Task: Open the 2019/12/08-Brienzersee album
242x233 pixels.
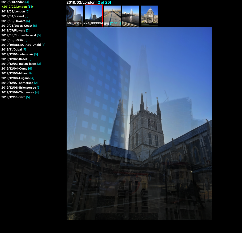Action: tap(21, 88)
